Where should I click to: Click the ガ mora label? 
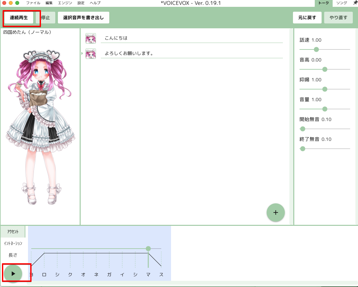(109, 275)
